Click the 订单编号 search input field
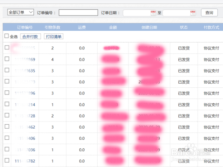Viewport: 223px width, 167px height. coord(78,12)
